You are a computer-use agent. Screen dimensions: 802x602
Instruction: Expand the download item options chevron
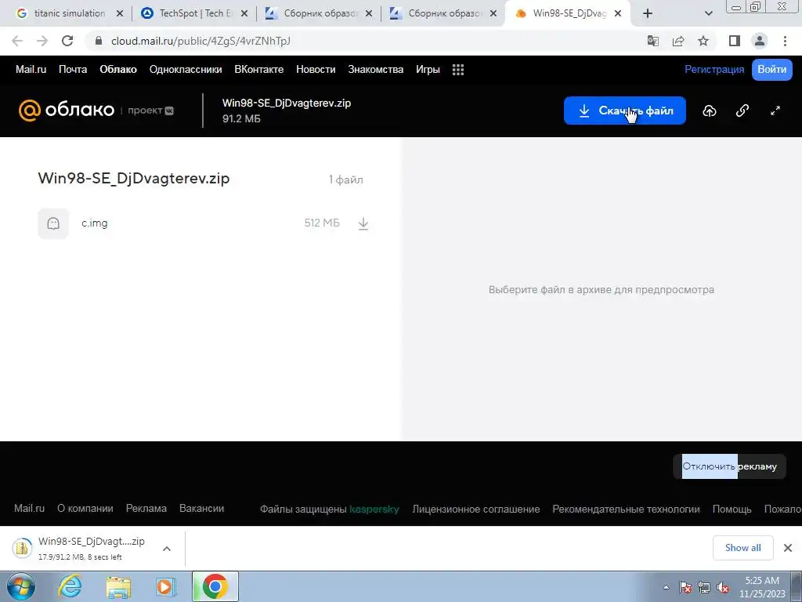(167, 549)
